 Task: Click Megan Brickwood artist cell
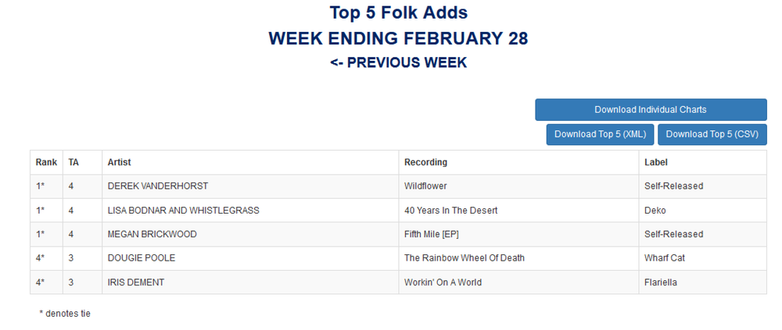(250, 235)
